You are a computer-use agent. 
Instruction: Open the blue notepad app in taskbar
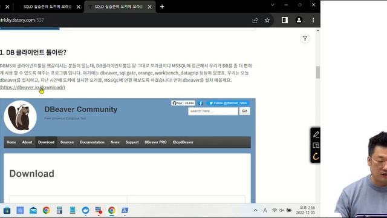pos(73,210)
